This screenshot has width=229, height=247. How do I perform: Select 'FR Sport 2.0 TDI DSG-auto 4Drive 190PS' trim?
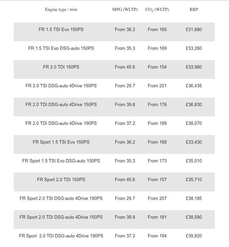point(61,236)
